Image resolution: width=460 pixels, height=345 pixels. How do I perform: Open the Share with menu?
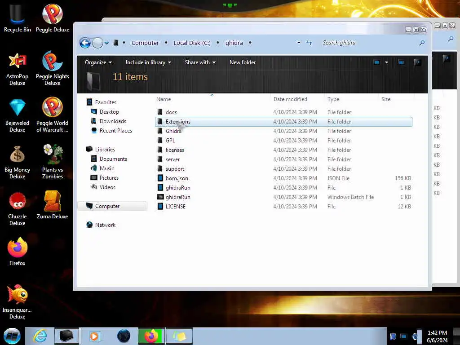[x=200, y=62]
